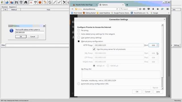Image resolution: width=182 pixels, height=102 pixels.
Task: Click the HTTP Proxy port field
Action: pos(153,45)
